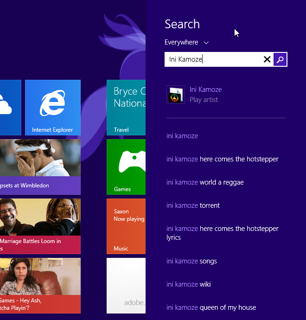Select 'ini kamoze world a reggae' suggestion
306x320 pixels.
point(205,182)
